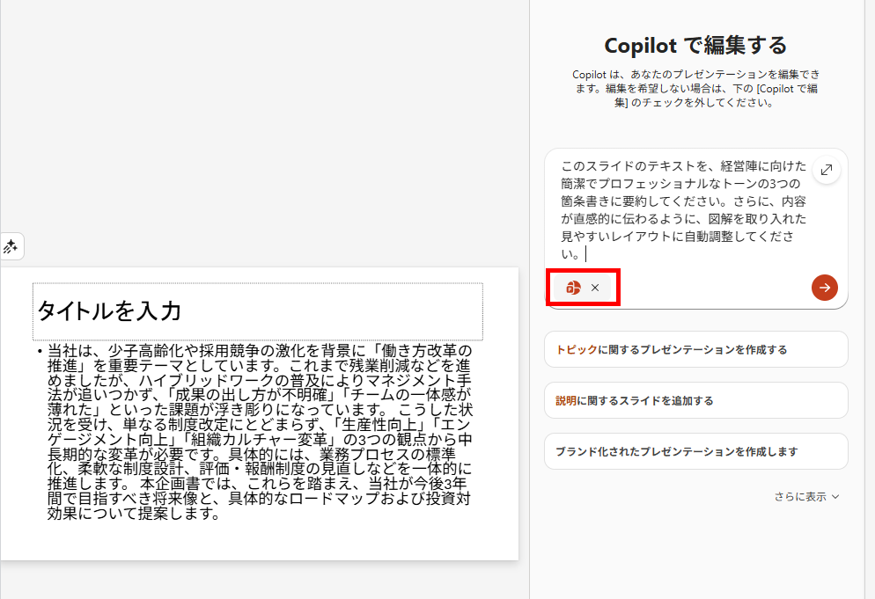Select the タイトルを入力 title placeholder
The height and width of the screenshot is (599, 875).
click(258, 311)
